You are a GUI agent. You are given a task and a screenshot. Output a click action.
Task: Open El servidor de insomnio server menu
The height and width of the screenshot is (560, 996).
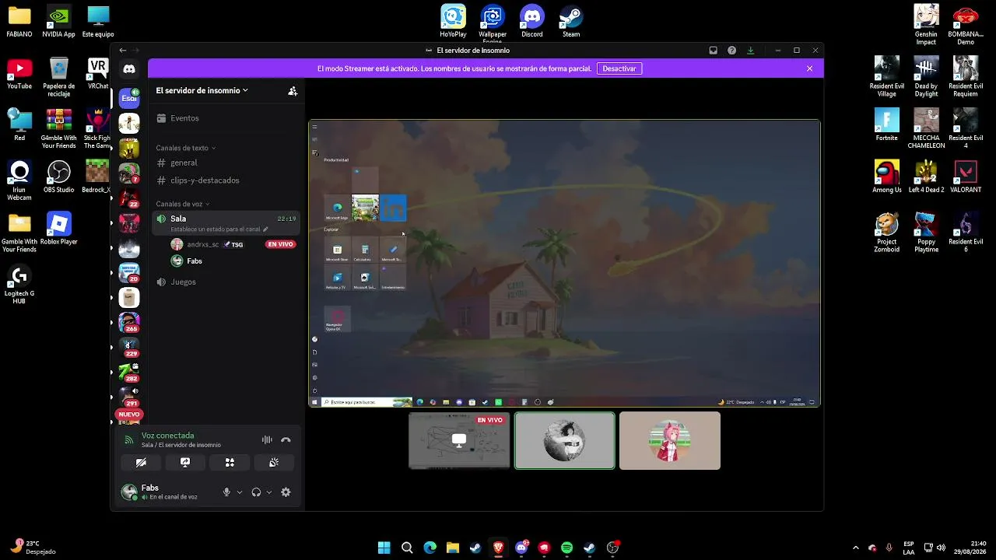click(x=202, y=90)
